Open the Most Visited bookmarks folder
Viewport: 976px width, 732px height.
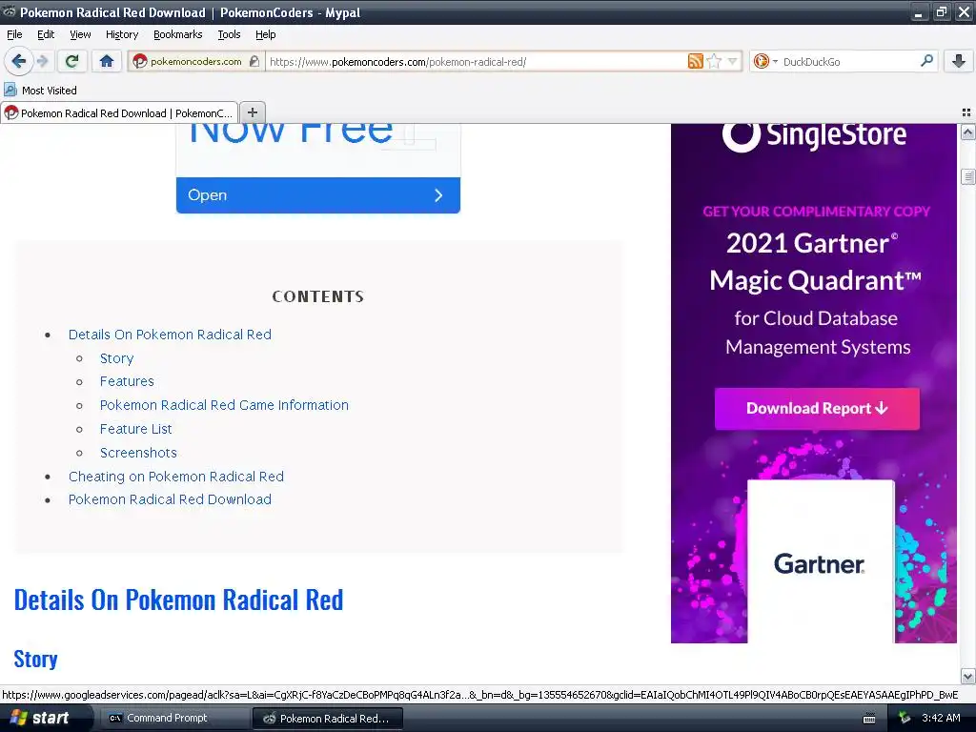(41, 91)
